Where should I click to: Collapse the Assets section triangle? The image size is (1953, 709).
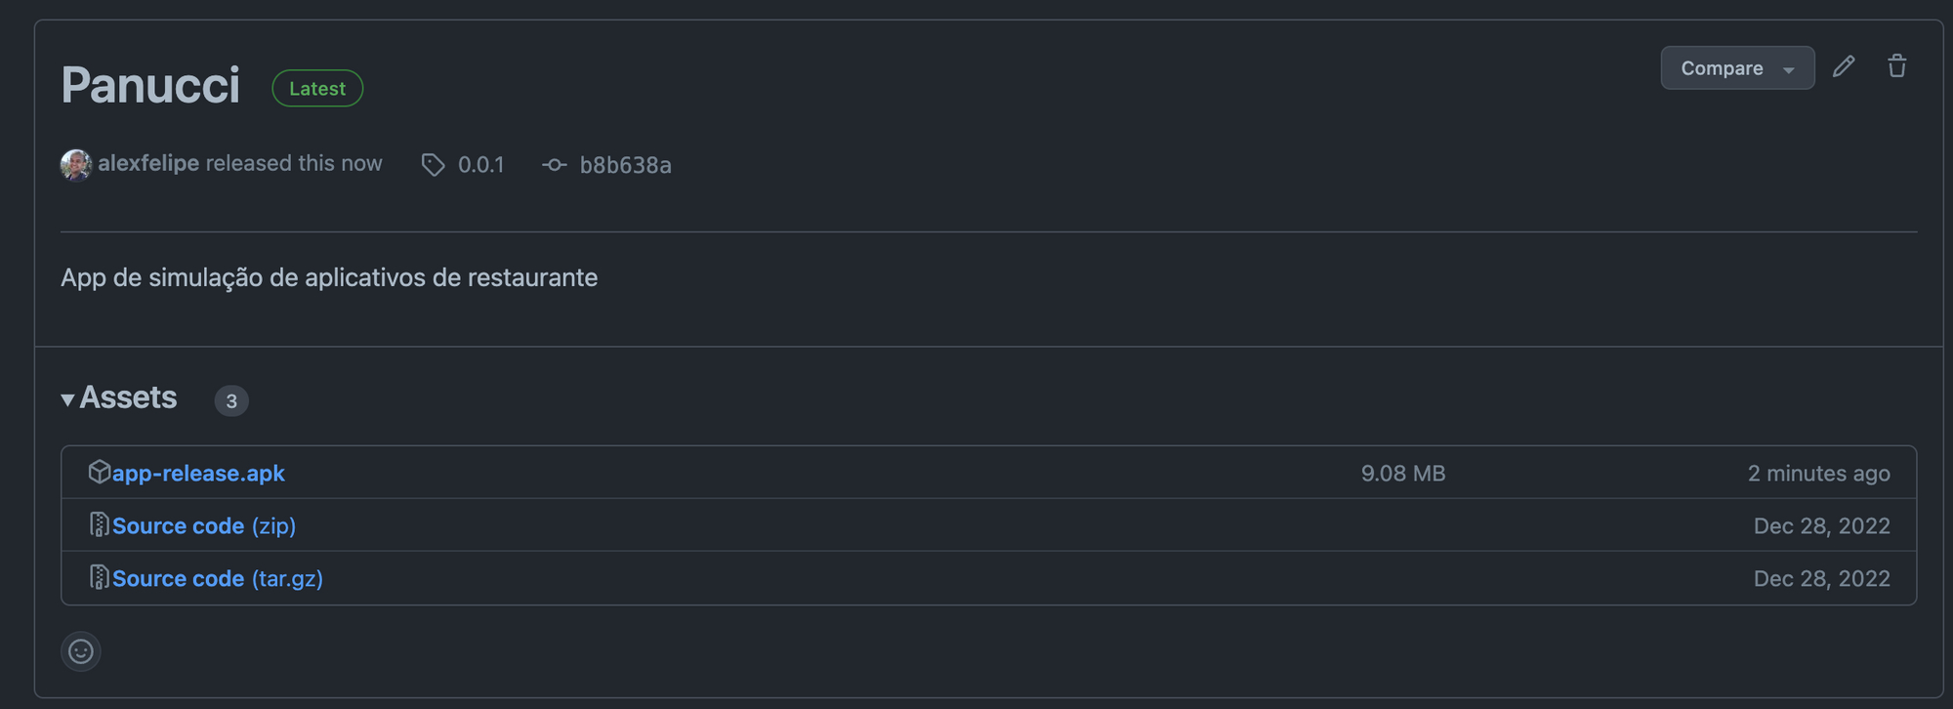coord(67,399)
